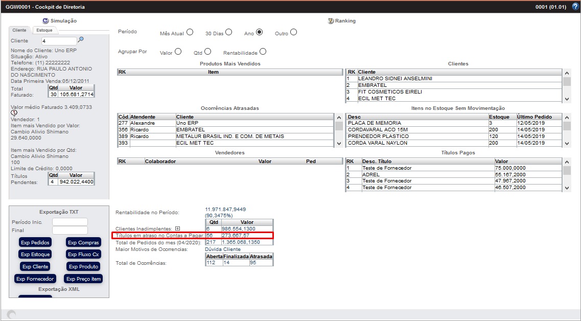The image size is (581, 321).
Task: Choose group by Rentabilidade radio
Action: click(x=263, y=52)
